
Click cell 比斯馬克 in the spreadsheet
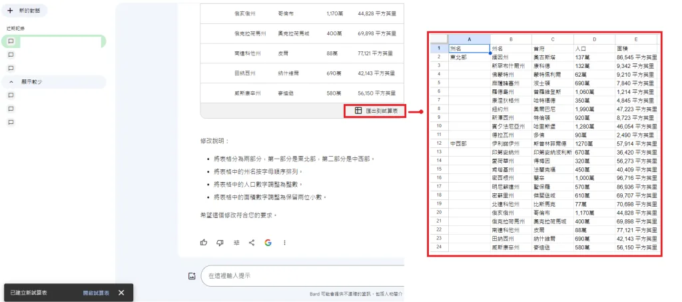[552, 204]
